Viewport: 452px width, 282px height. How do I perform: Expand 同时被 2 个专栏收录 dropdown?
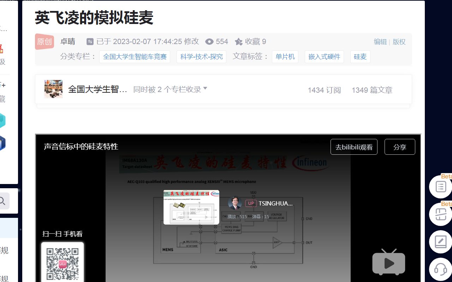coord(170,90)
